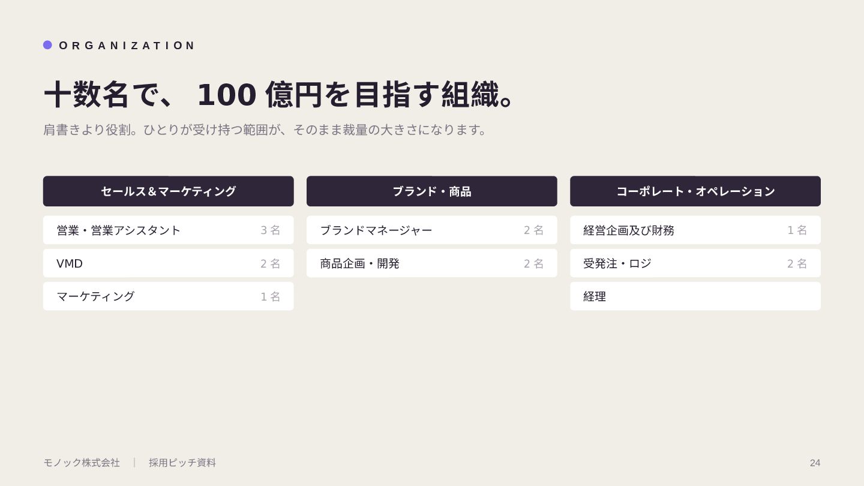The image size is (864, 486).
Task: Click the footer text 採用ピッチ資料
Action: 182,463
